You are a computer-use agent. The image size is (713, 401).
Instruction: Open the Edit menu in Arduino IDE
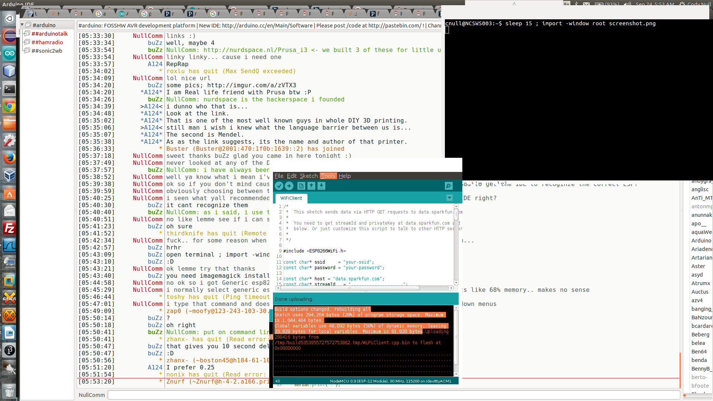click(x=292, y=176)
